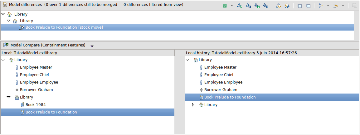The width and height of the screenshot is (360, 135).
Task: Open the Groups dropdown arrow
Action: [328, 6]
